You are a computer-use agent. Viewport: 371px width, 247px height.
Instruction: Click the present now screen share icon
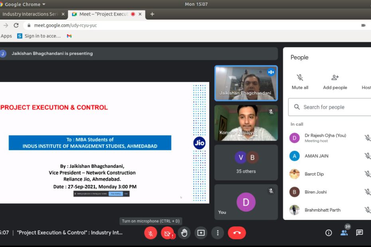pyautogui.click(x=201, y=233)
